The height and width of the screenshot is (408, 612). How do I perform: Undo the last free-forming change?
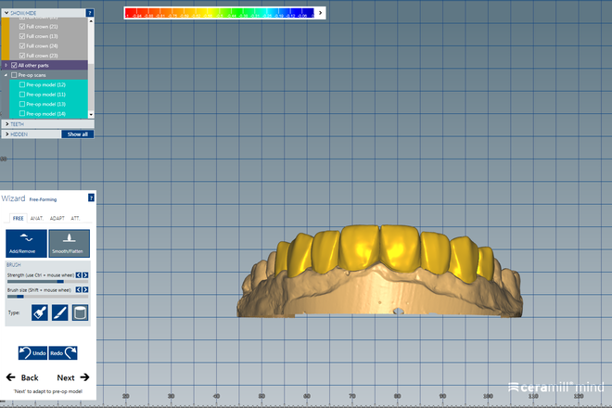click(32, 353)
